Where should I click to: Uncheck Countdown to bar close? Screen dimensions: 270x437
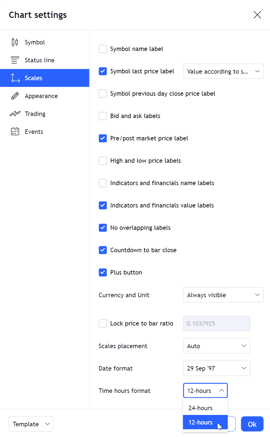[103, 250]
